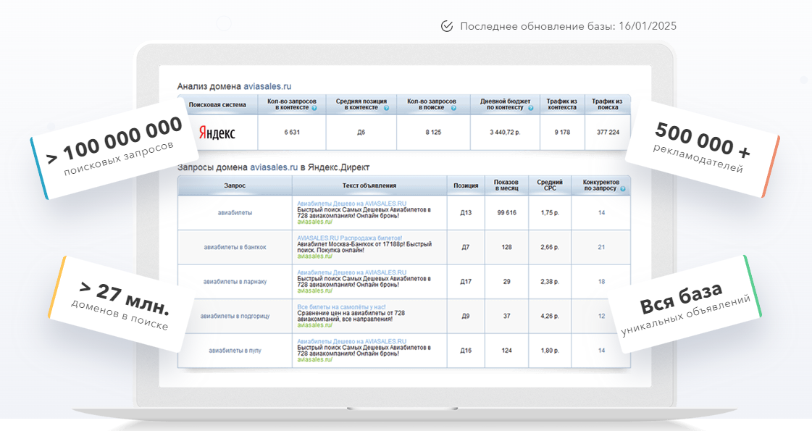Click the 'Текст объявления' column header

click(369, 185)
